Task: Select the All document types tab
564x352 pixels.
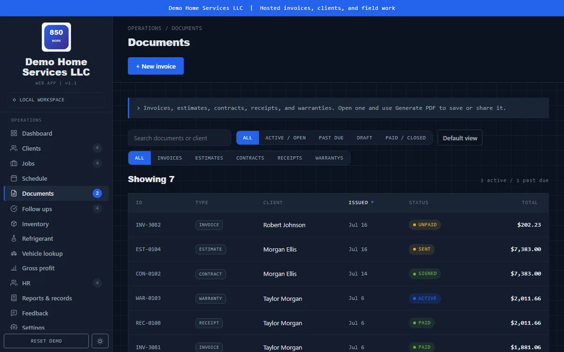Action: coord(140,158)
